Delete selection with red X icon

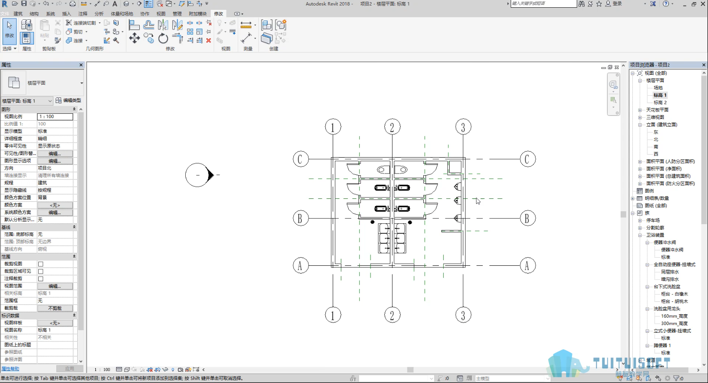coord(208,40)
